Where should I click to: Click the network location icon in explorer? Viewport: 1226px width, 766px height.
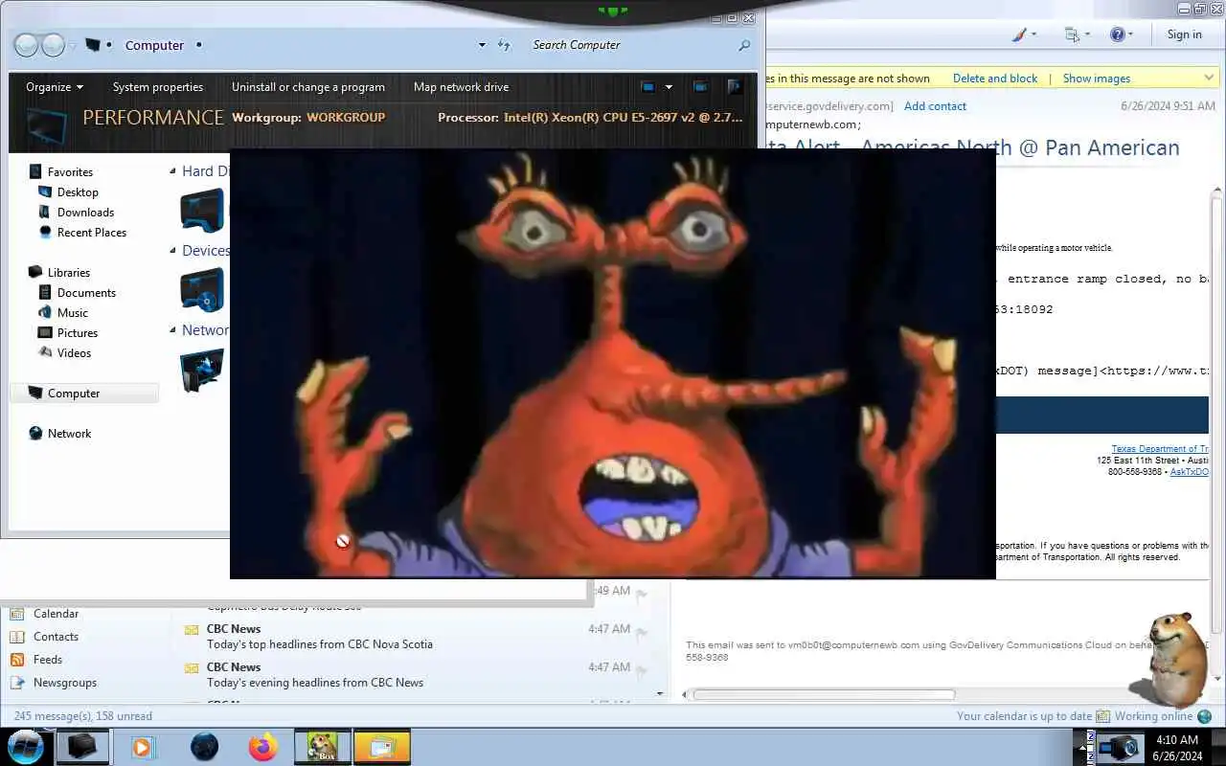click(x=202, y=370)
